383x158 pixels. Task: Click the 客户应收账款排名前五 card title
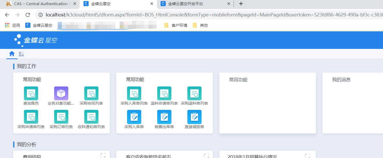[x=148, y=156]
